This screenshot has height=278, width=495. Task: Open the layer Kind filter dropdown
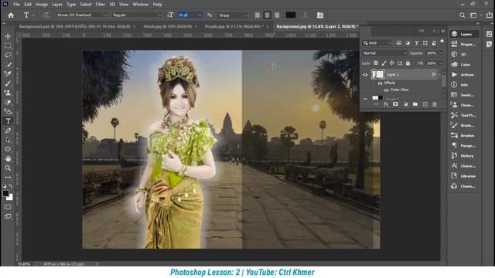click(377, 43)
